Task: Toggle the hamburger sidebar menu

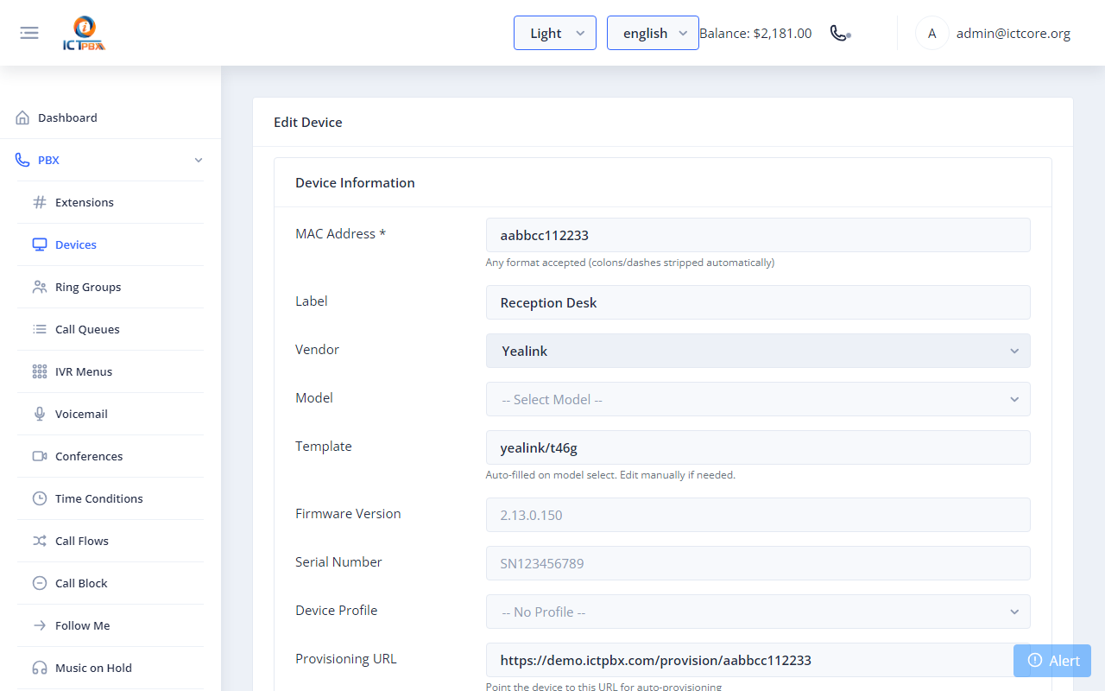Action: (x=29, y=33)
